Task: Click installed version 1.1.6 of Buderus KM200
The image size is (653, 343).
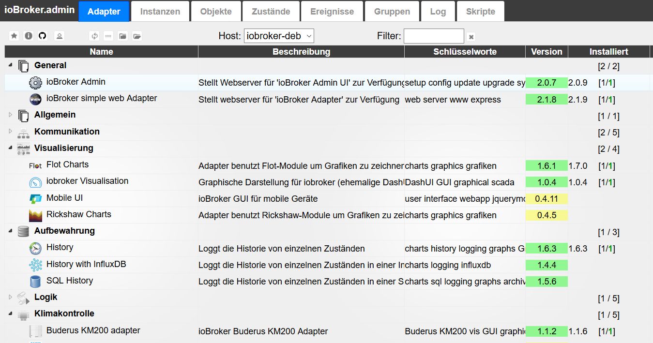Action: pyautogui.click(x=577, y=331)
